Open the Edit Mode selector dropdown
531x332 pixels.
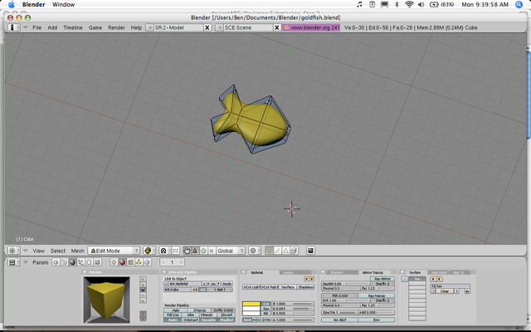113,251
